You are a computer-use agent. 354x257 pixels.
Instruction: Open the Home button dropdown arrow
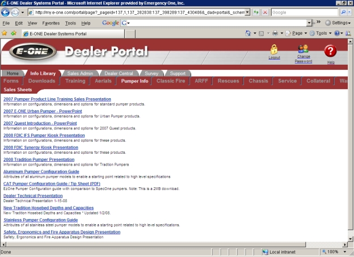[x=255, y=33]
